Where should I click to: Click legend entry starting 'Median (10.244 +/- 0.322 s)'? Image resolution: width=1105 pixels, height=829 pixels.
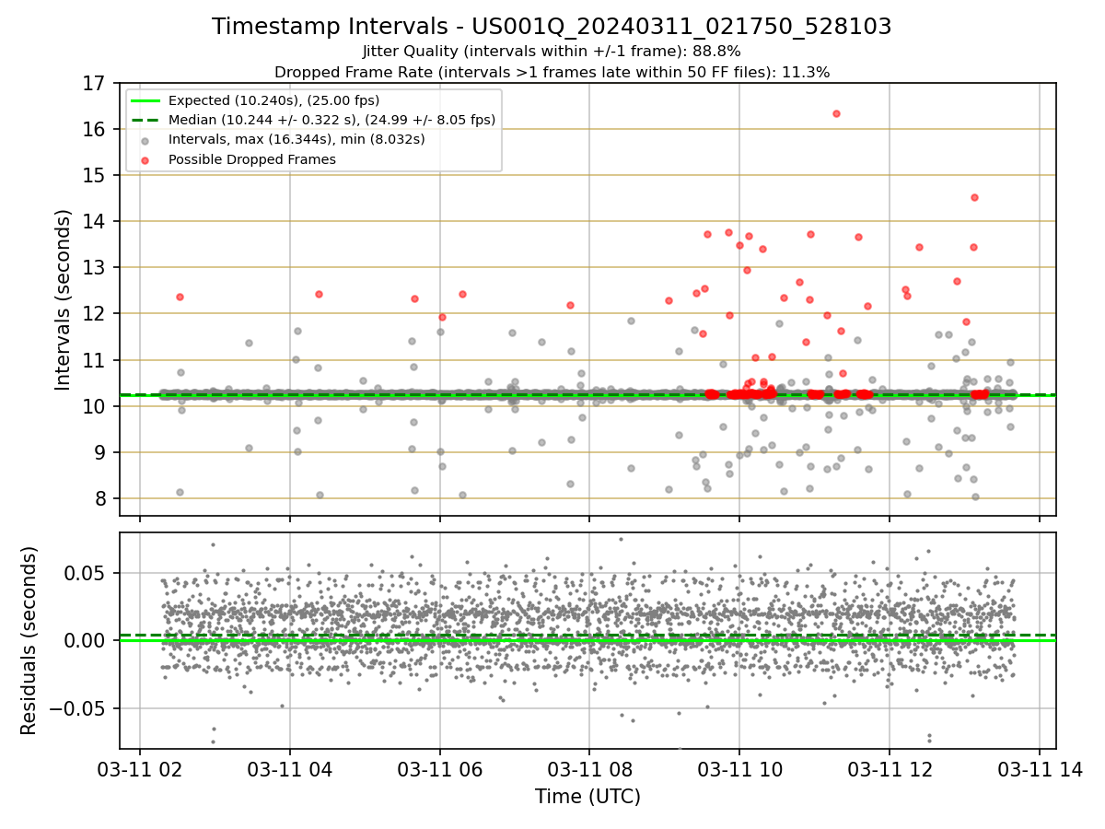click(x=331, y=120)
